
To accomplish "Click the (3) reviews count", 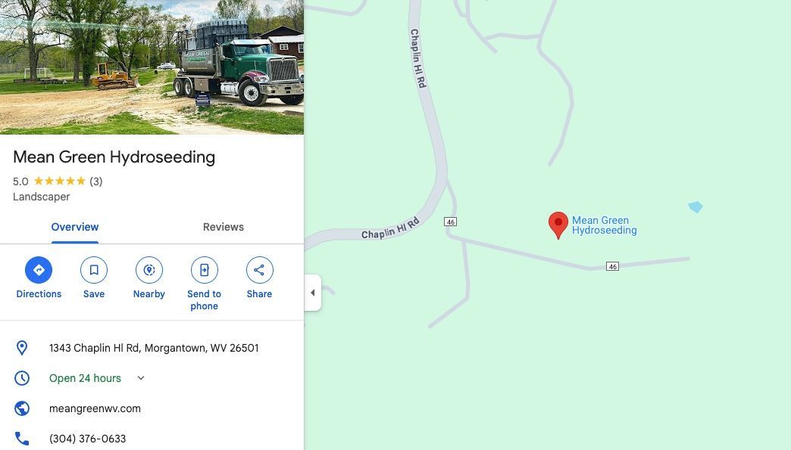I will (x=96, y=182).
